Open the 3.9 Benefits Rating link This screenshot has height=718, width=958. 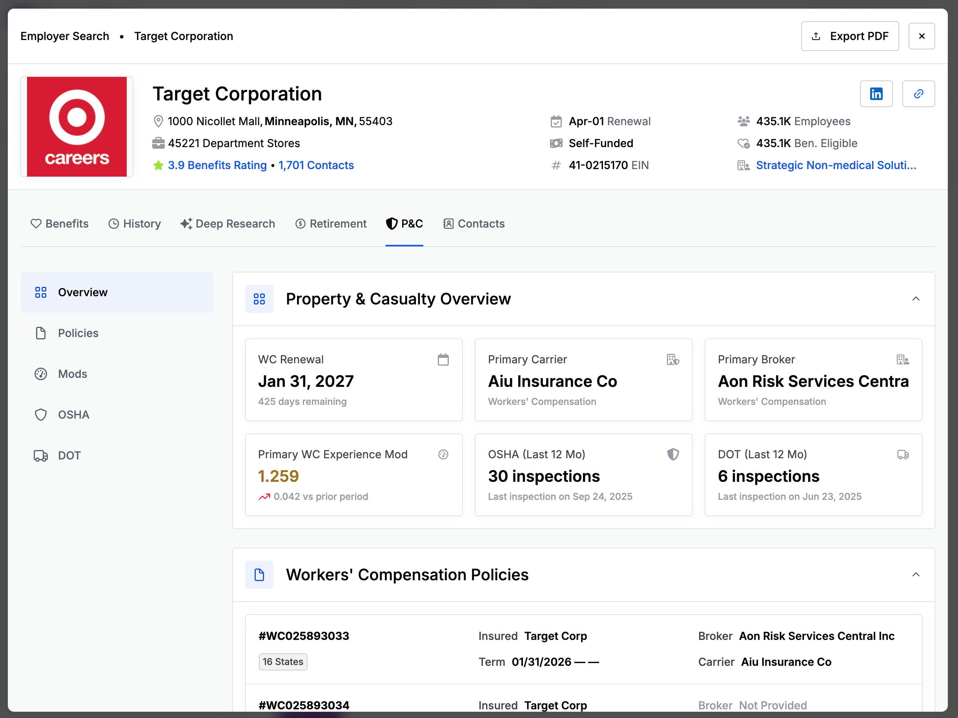(217, 165)
